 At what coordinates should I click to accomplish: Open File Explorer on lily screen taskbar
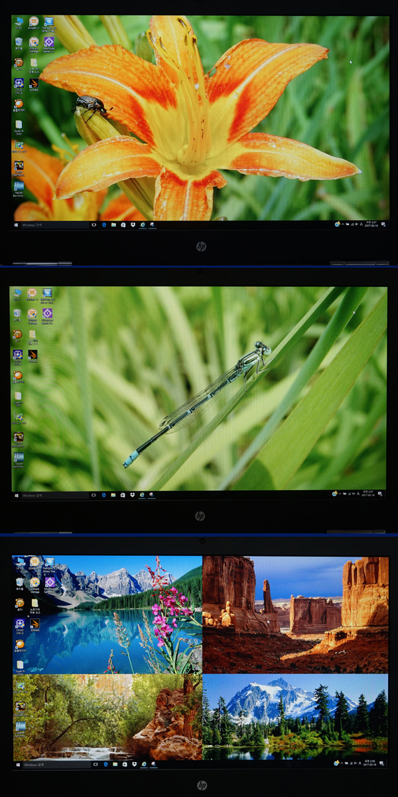tap(113, 225)
